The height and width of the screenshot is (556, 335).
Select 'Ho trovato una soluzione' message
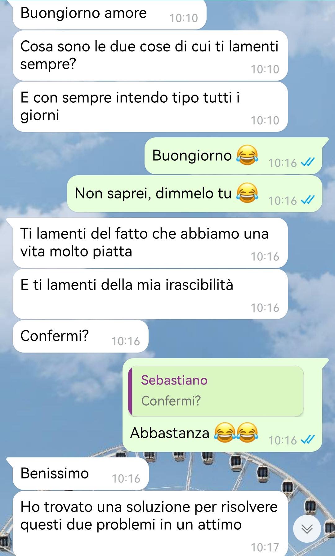[150, 523]
